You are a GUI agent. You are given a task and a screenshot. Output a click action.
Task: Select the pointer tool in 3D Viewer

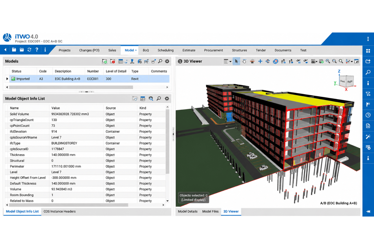[x=236, y=61]
